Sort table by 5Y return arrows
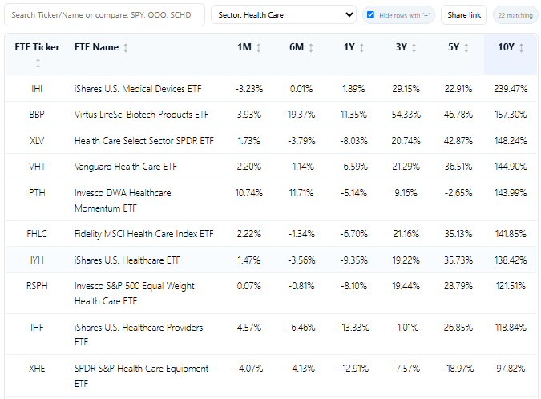Viewport: 541px width, 399px height. pyautogui.click(x=466, y=48)
